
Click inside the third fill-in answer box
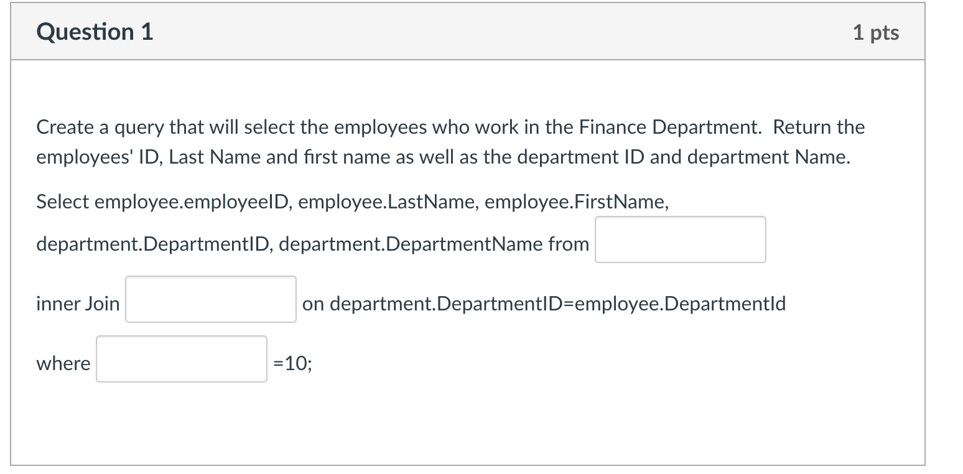(x=181, y=360)
